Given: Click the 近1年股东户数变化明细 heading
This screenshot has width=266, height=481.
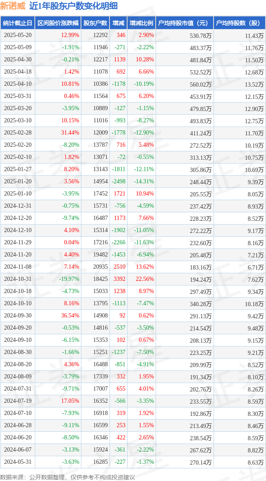Looking at the screenshot, I should (73, 6).
